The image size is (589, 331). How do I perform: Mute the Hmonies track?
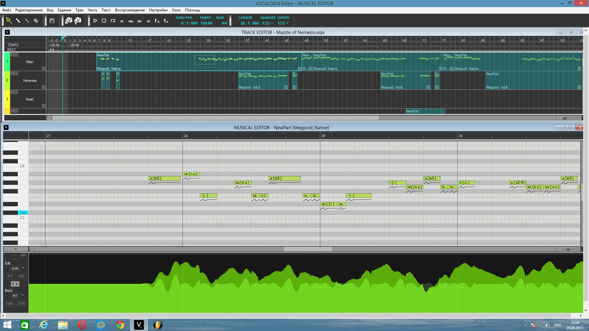click(12, 73)
